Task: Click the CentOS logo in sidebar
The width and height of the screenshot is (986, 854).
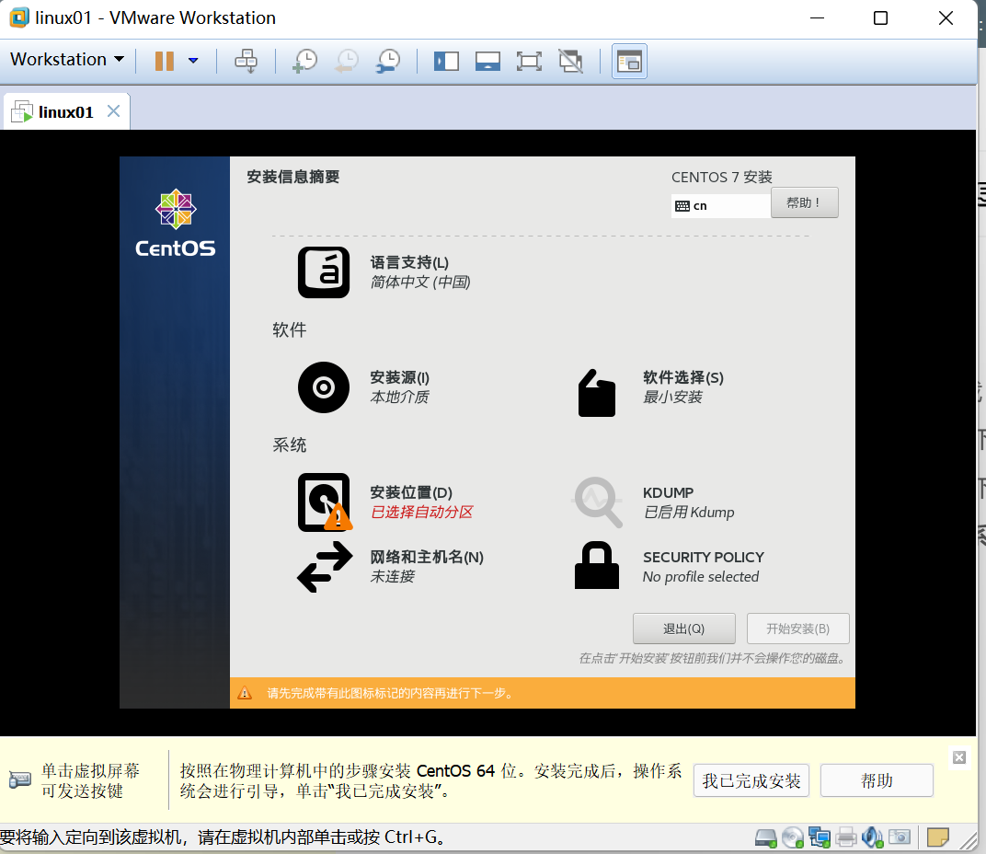Action: [x=176, y=223]
